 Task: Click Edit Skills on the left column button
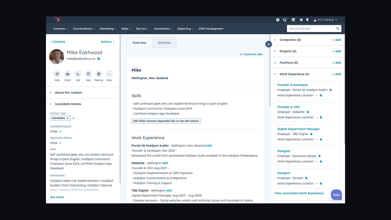tap(166, 121)
